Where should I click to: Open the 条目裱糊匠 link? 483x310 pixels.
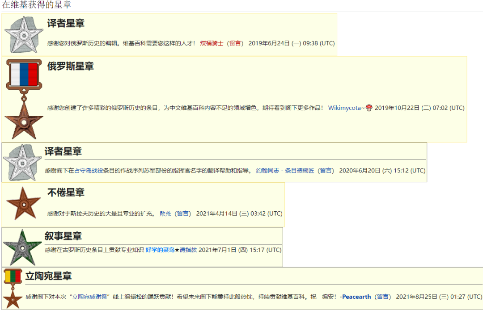[x=300, y=171]
